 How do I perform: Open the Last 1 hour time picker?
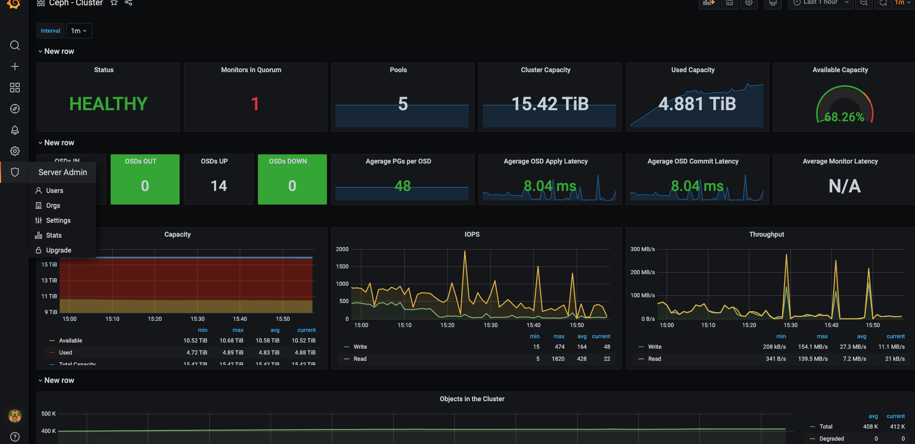click(821, 3)
